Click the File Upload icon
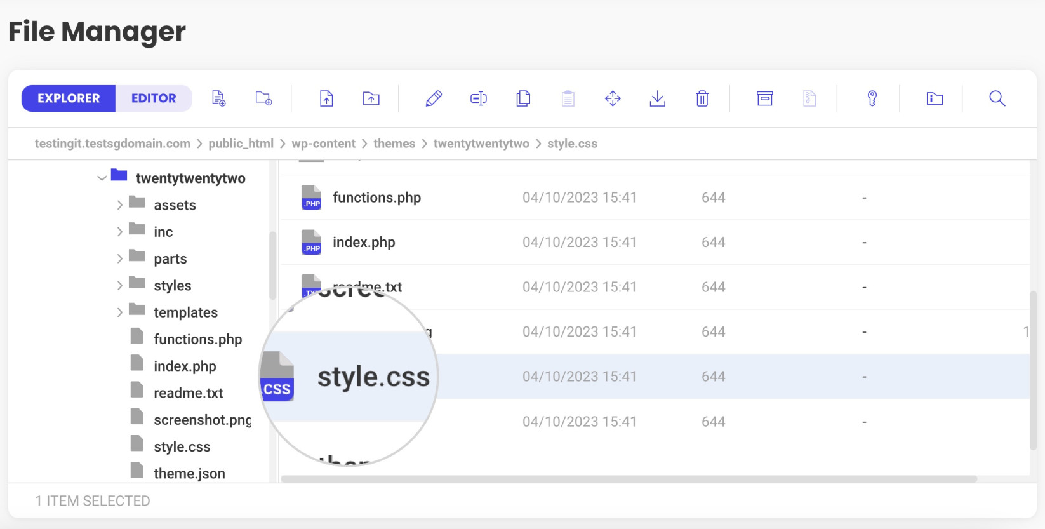 326,98
